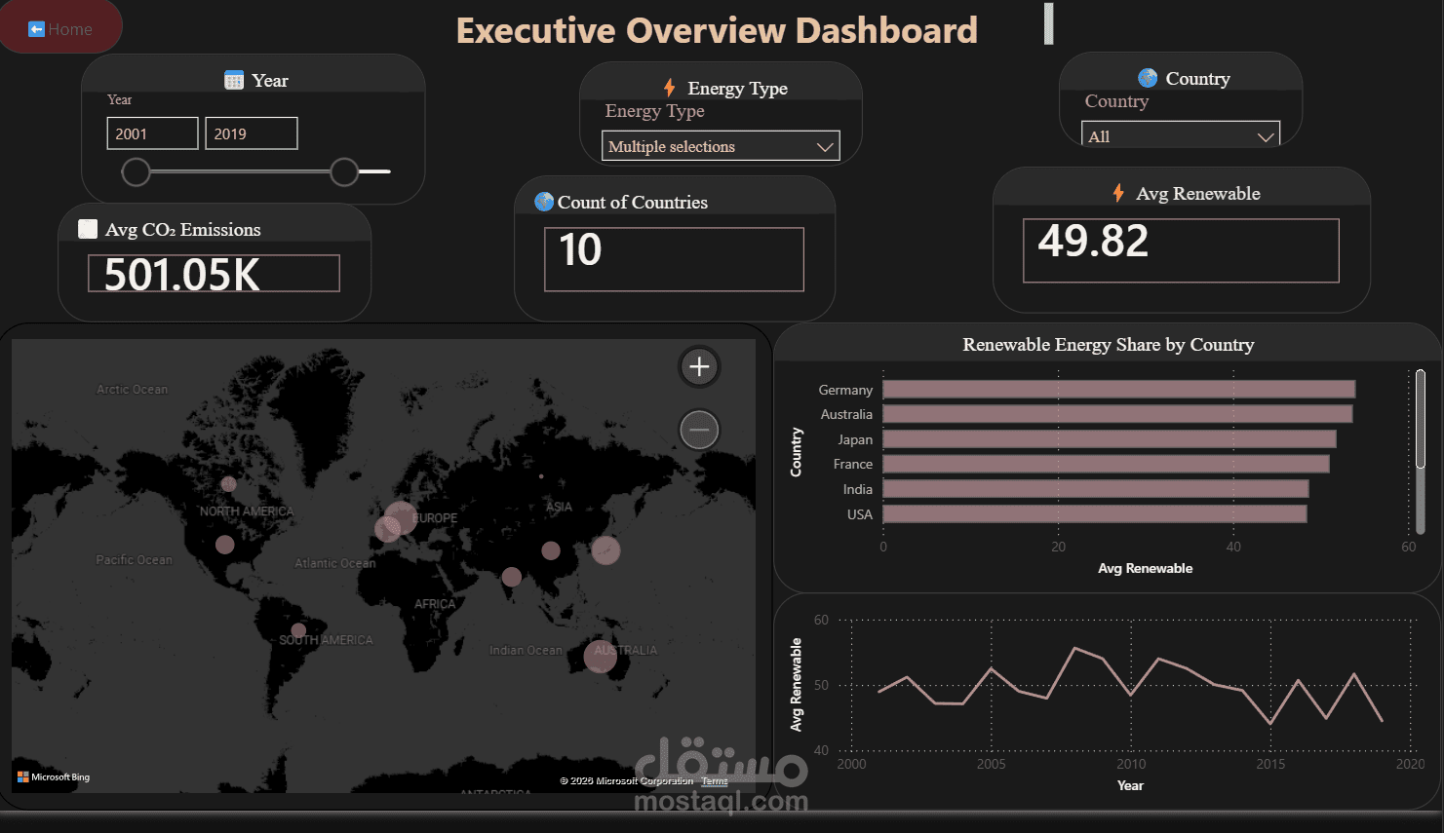This screenshot has width=1444, height=833.
Task: Click the Home arrow icon
Action: click(x=36, y=29)
